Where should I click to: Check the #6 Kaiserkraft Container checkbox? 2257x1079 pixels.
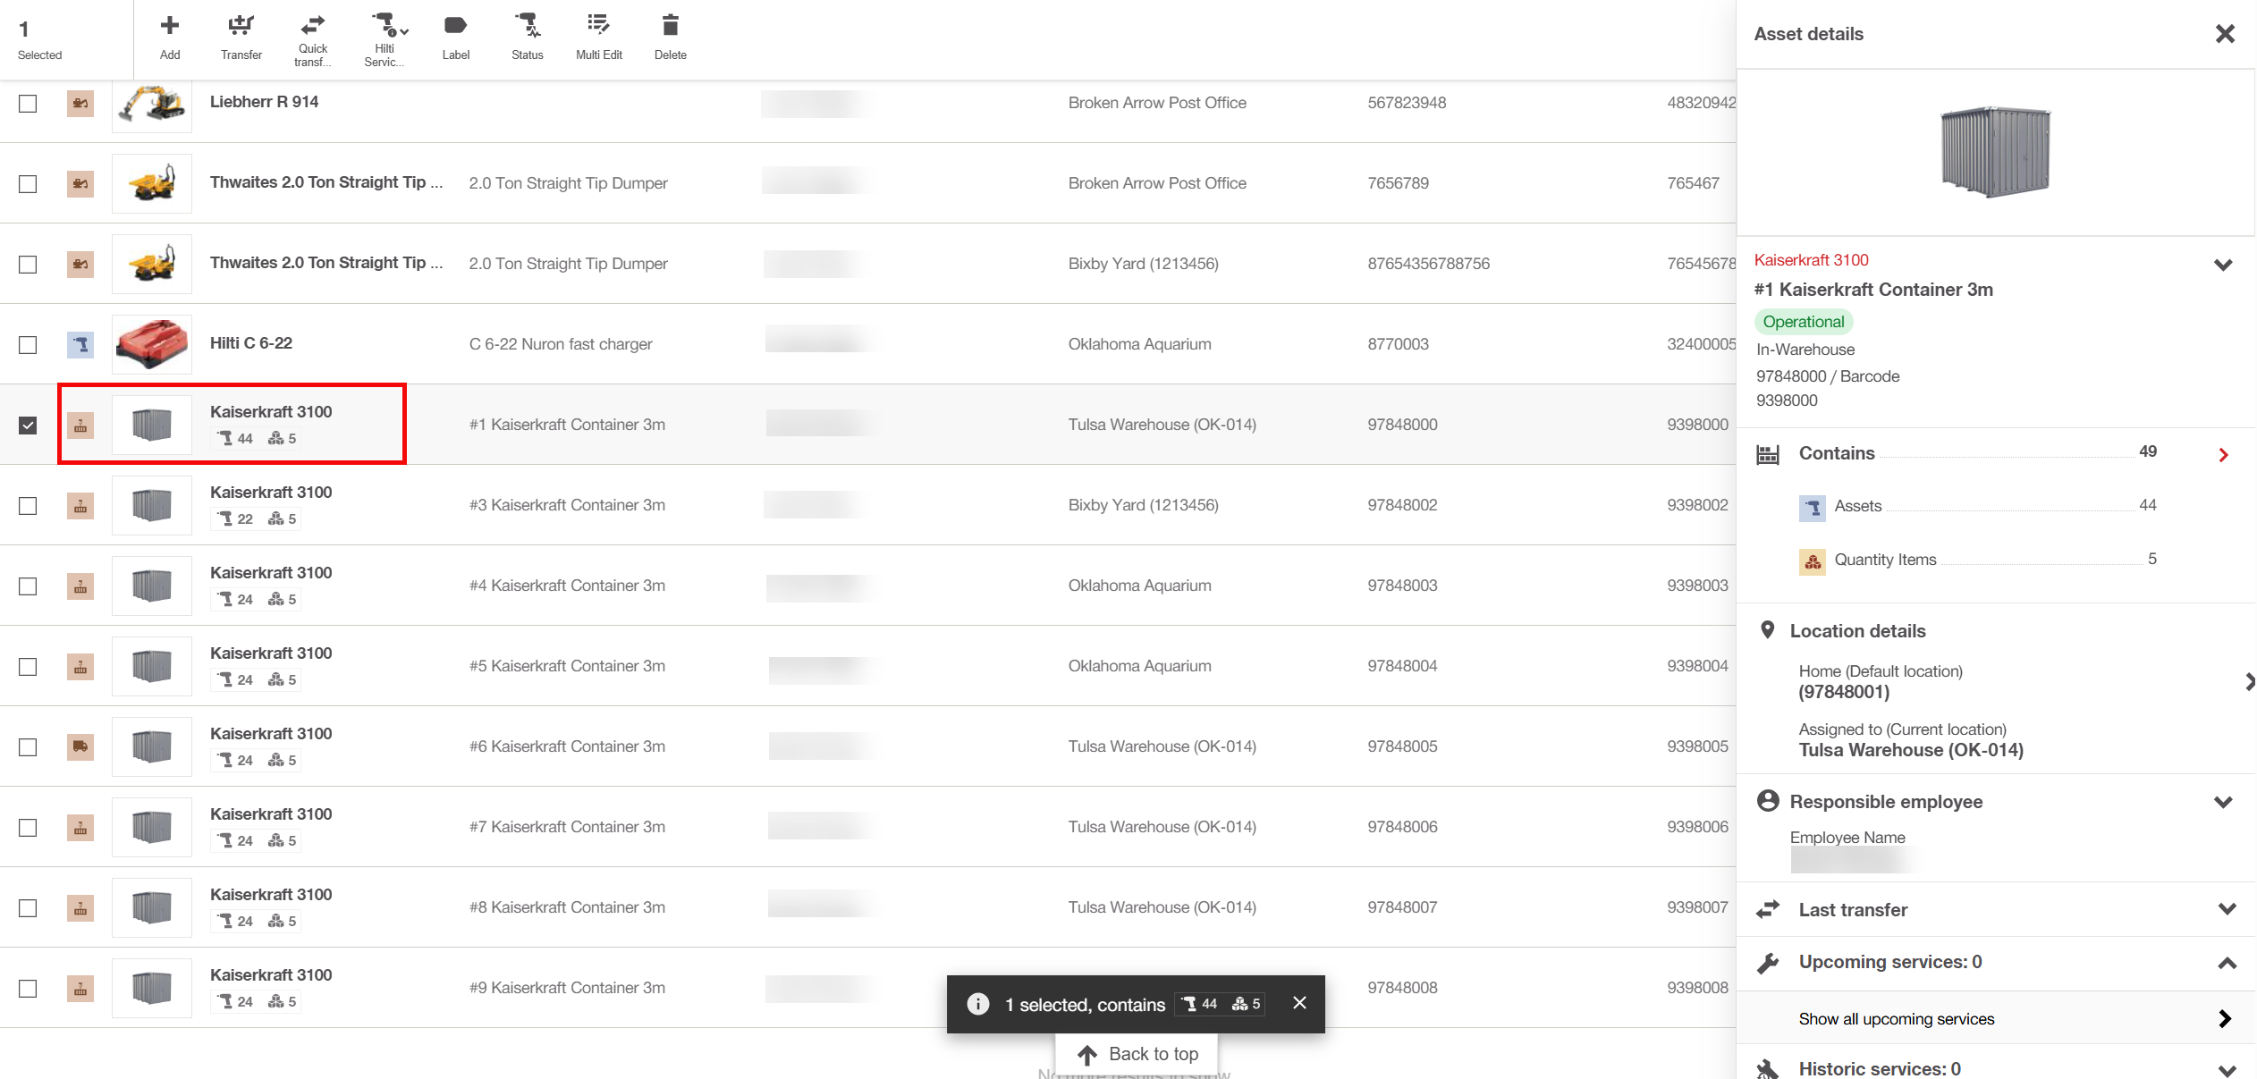[28, 747]
